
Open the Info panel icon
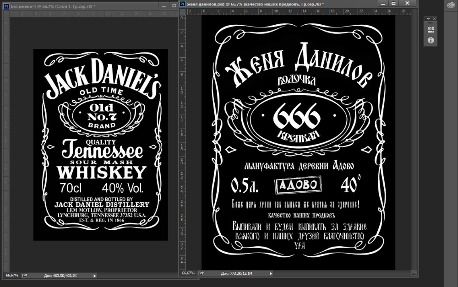431,40
